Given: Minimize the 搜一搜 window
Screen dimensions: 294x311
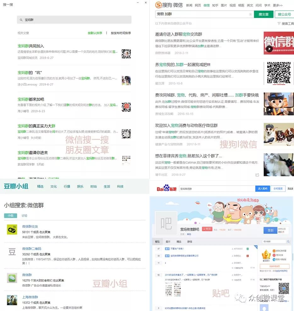Looking at the screenshot, I should click(x=138, y=3).
